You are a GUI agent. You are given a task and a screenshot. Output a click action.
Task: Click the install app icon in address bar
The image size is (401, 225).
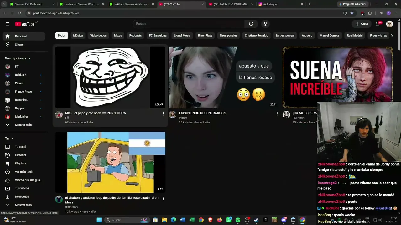pyautogui.click(x=345, y=13)
